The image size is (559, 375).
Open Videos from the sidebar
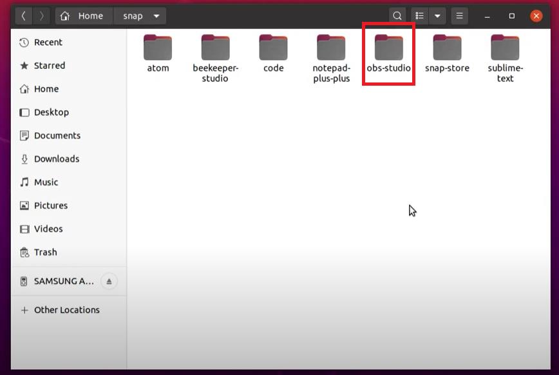pyautogui.click(x=68, y=229)
